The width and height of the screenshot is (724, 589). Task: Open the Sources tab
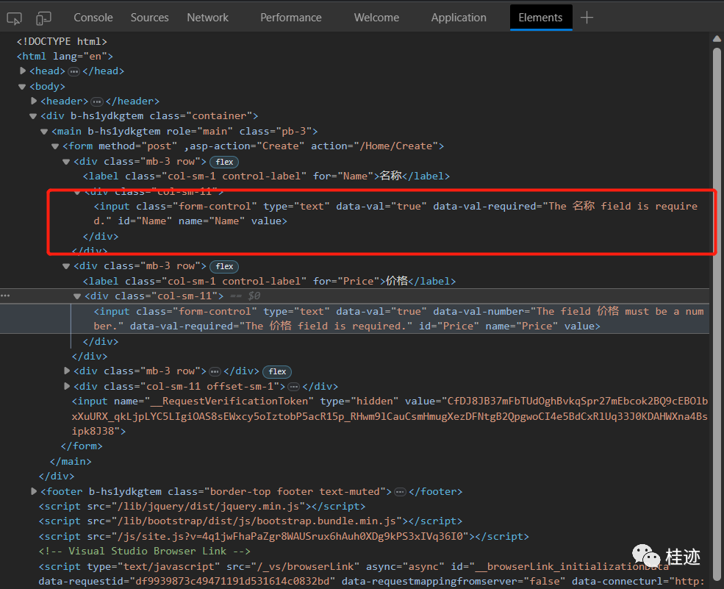(x=150, y=18)
